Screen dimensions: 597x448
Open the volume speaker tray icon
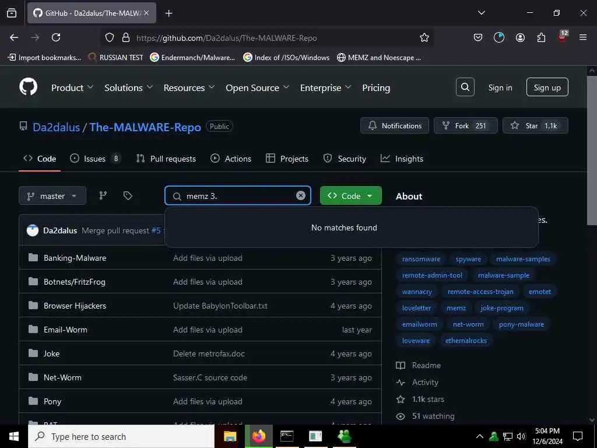pyautogui.click(x=521, y=436)
